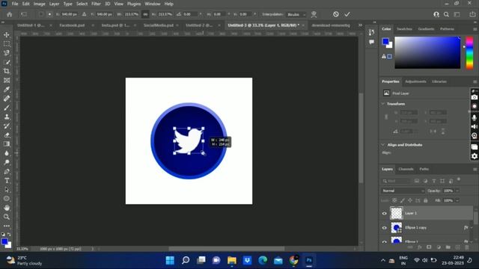This screenshot has width=479, height=269.
Task: Select the Eraser tool
Action: pyautogui.click(x=7, y=134)
